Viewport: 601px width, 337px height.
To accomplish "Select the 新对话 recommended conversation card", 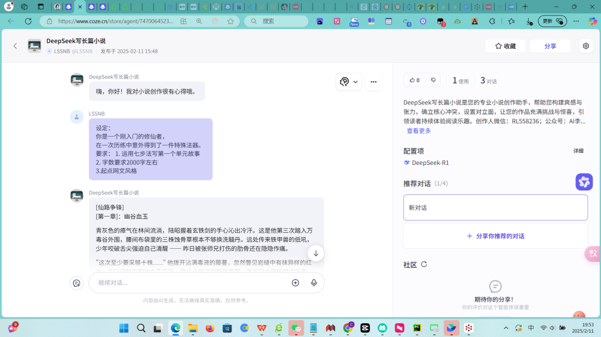I will tap(495, 207).
